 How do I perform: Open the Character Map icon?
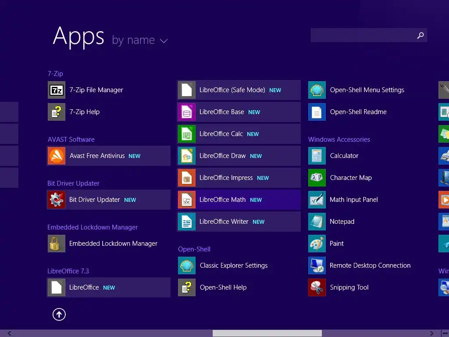click(317, 178)
